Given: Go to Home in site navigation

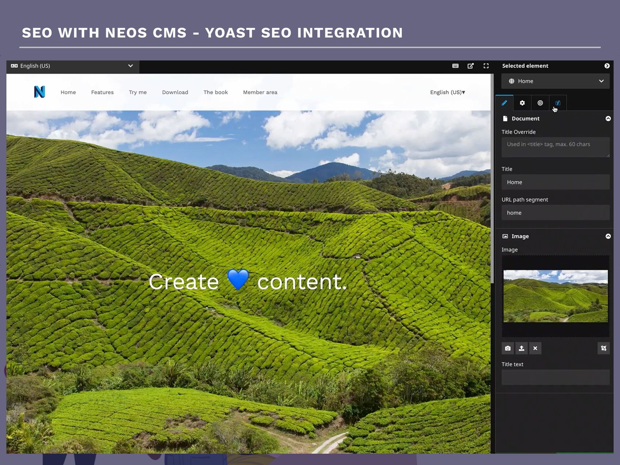Looking at the screenshot, I should [x=68, y=92].
